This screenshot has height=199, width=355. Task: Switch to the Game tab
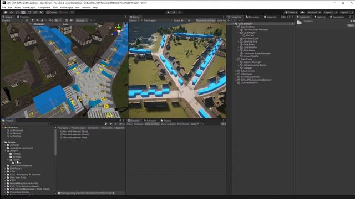pyautogui.click(x=135, y=17)
